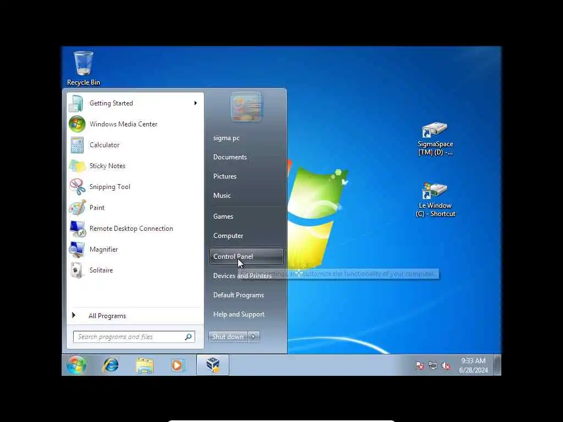This screenshot has height=422, width=563.
Task: Open the Magnifier icon
Action: tap(77, 249)
